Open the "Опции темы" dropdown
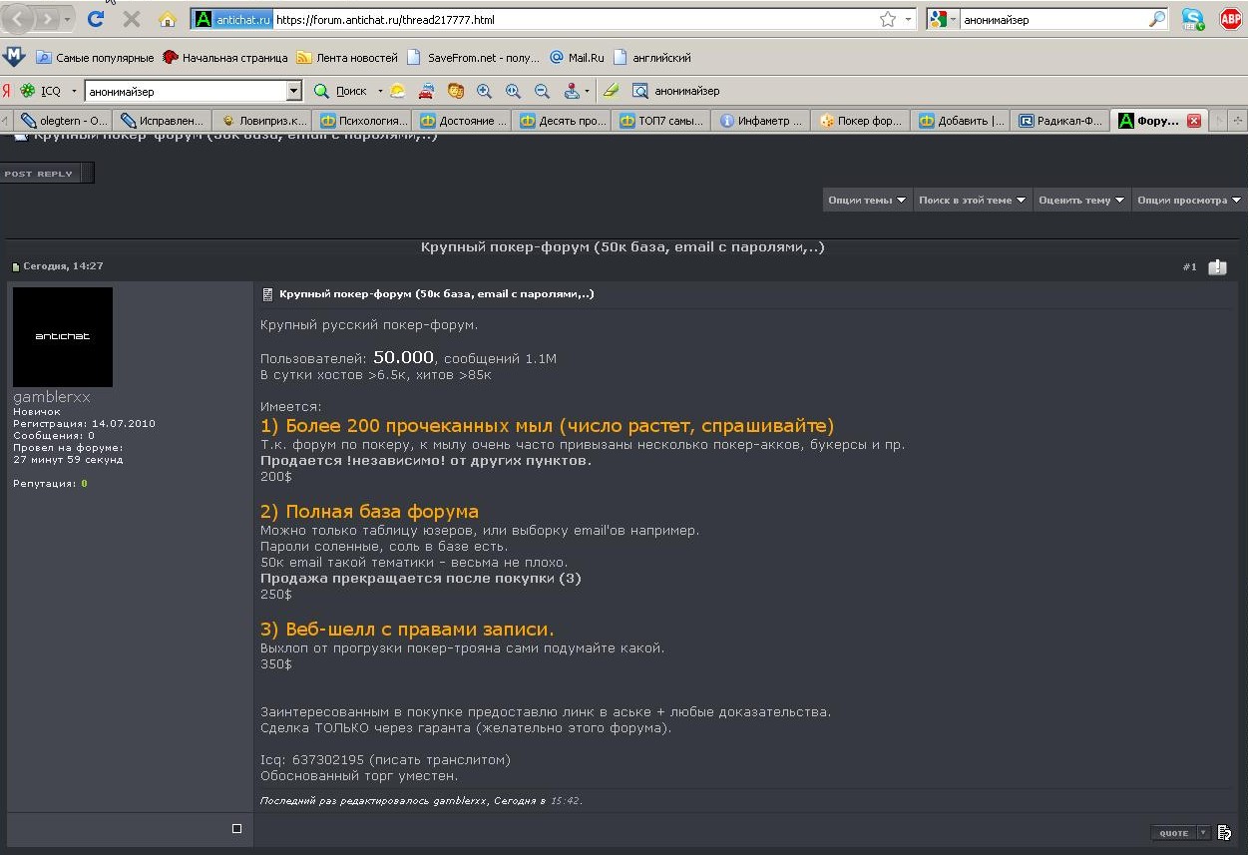Screen dimensions: 1248x855 867,201
